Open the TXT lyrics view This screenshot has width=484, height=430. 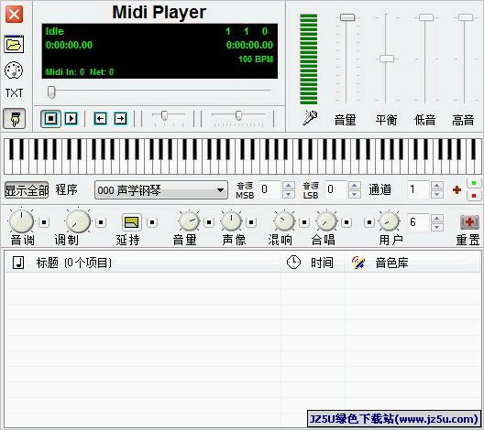[x=14, y=93]
